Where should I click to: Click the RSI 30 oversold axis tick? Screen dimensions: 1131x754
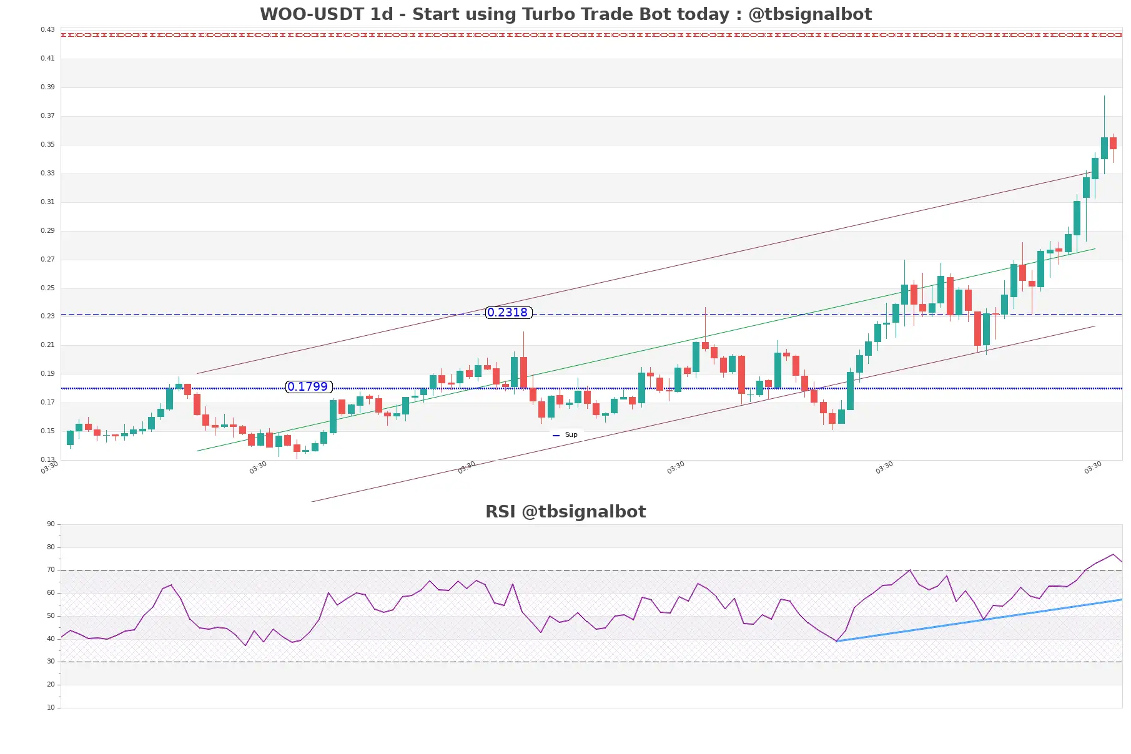[x=51, y=661]
